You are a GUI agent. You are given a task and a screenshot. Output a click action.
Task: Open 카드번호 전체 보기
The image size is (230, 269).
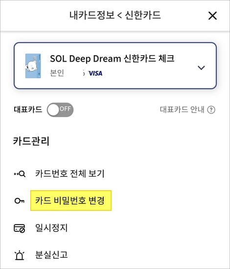click(69, 174)
